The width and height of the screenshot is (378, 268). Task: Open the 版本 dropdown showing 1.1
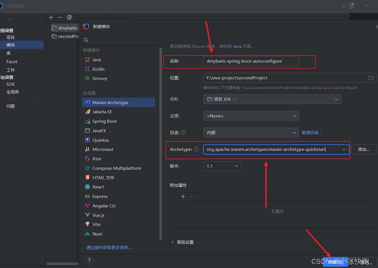pos(222,166)
